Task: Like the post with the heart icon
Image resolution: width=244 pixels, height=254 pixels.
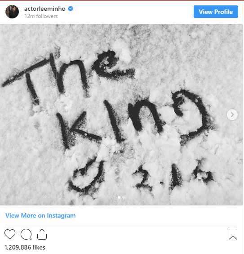Action: [10, 234]
